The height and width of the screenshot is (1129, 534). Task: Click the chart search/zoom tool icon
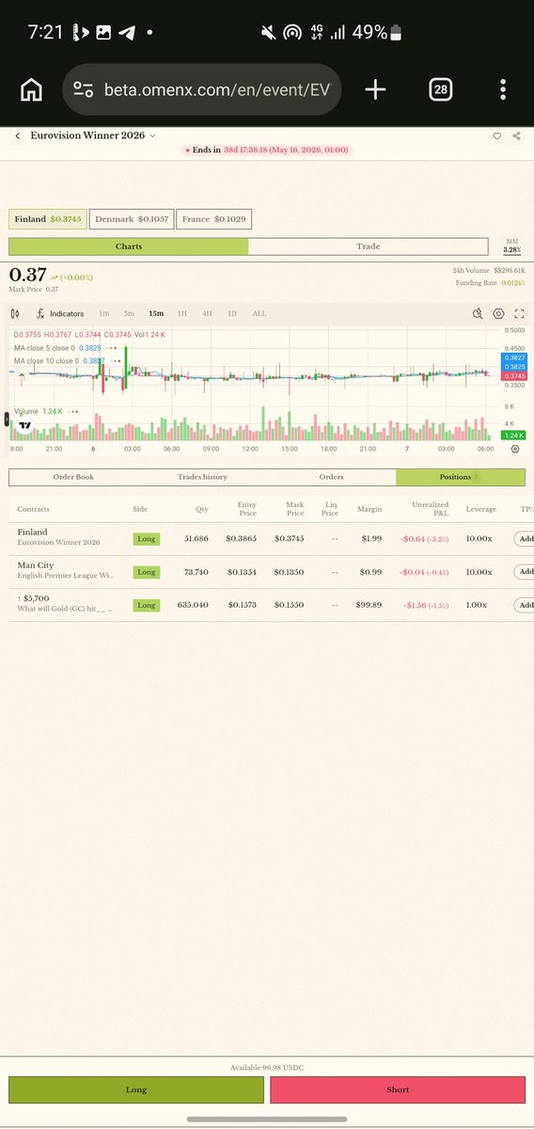(478, 313)
